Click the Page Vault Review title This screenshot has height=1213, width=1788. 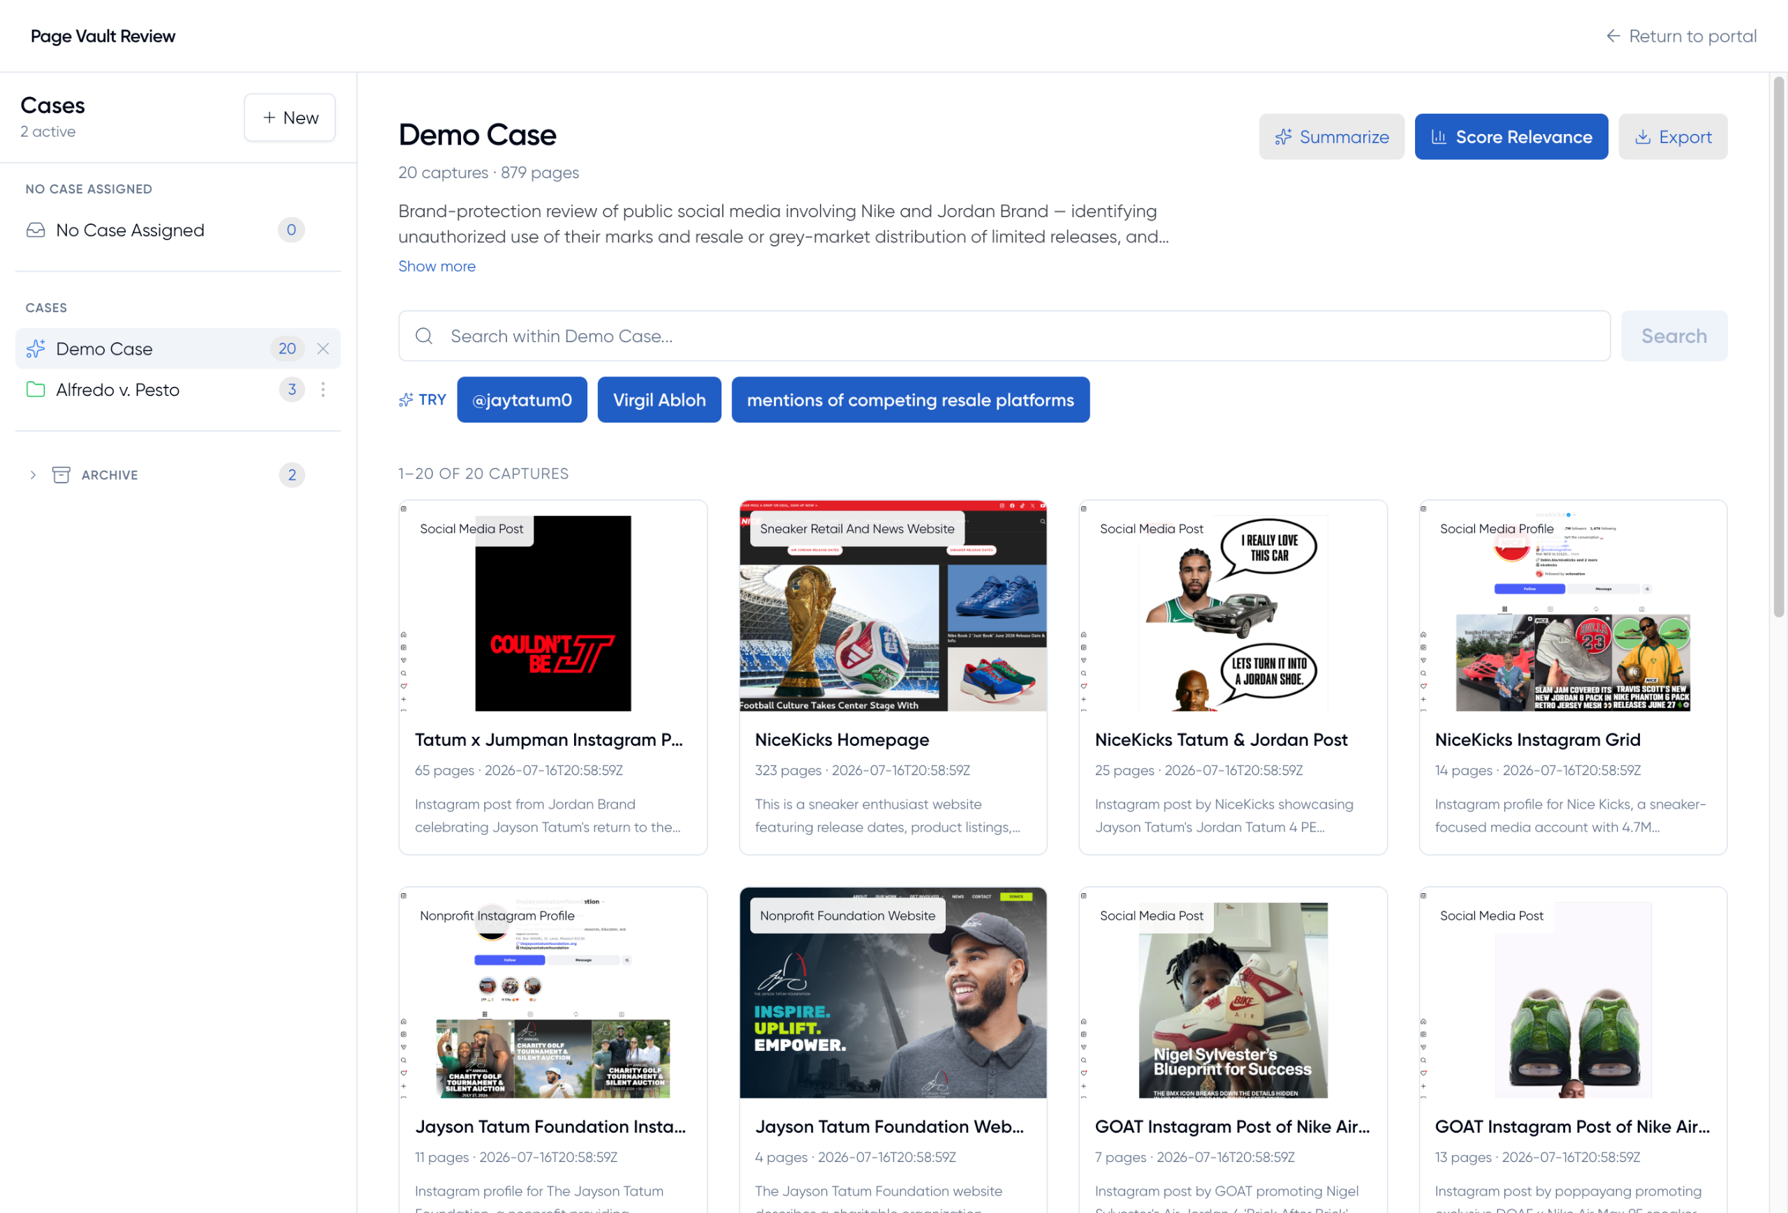click(x=103, y=36)
